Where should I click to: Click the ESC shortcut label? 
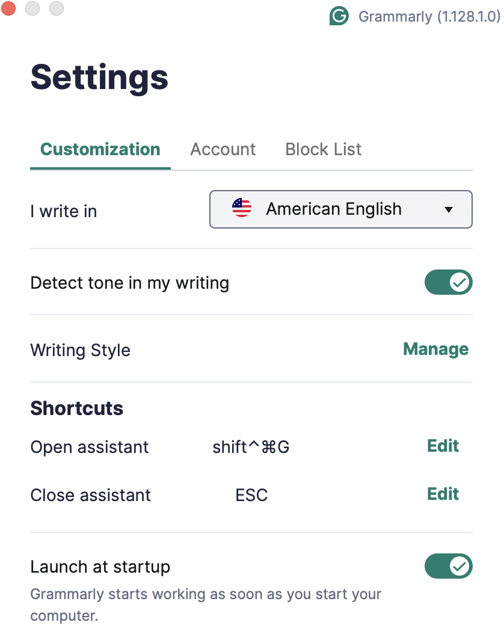[251, 495]
